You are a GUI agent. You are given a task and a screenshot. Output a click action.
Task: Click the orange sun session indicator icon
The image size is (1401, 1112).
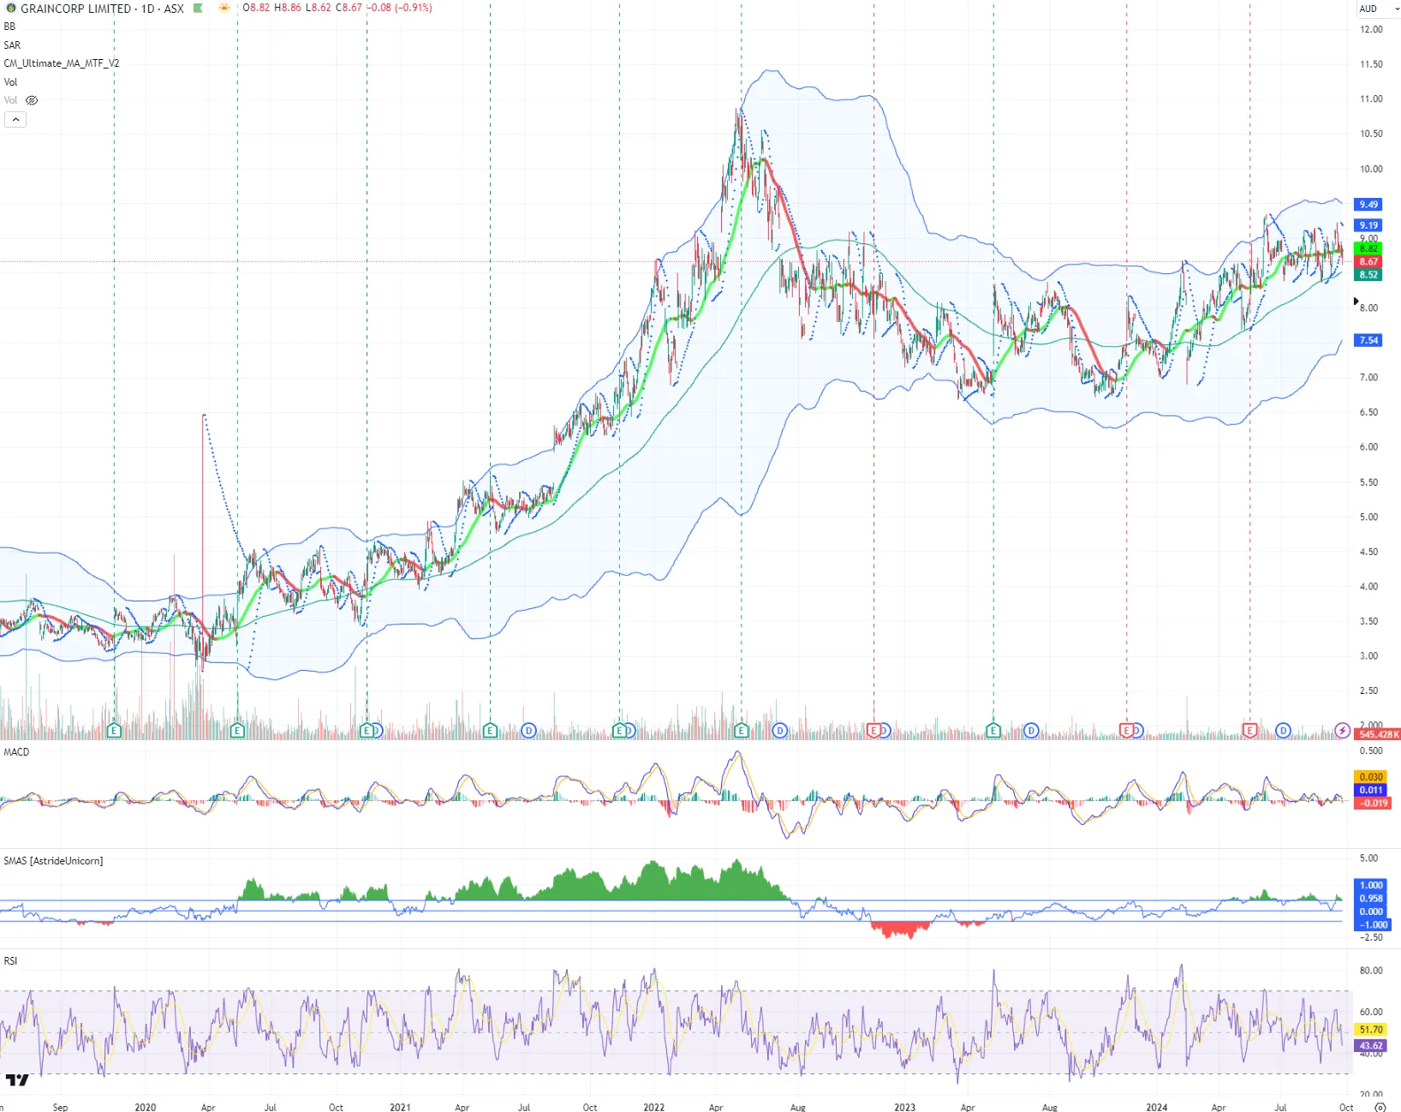[x=224, y=9]
